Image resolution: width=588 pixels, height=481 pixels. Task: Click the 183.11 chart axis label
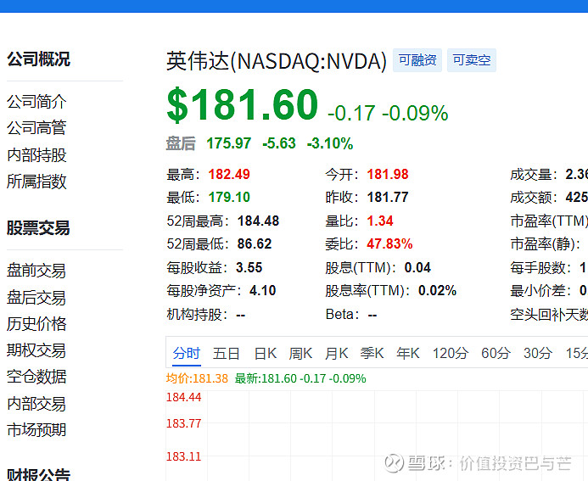point(184,456)
